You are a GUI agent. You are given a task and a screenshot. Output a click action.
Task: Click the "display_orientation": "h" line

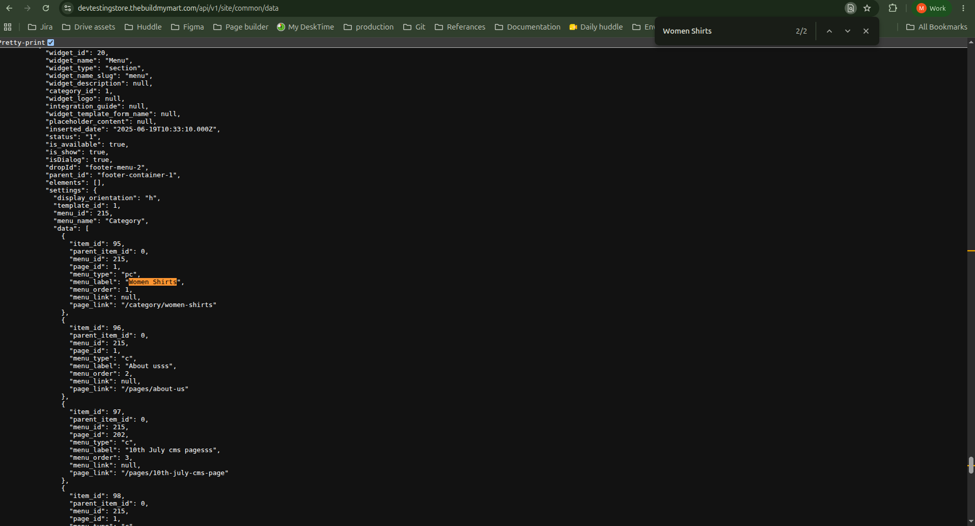point(107,198)
